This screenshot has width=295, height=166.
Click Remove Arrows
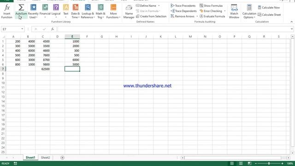coord(183,17)
